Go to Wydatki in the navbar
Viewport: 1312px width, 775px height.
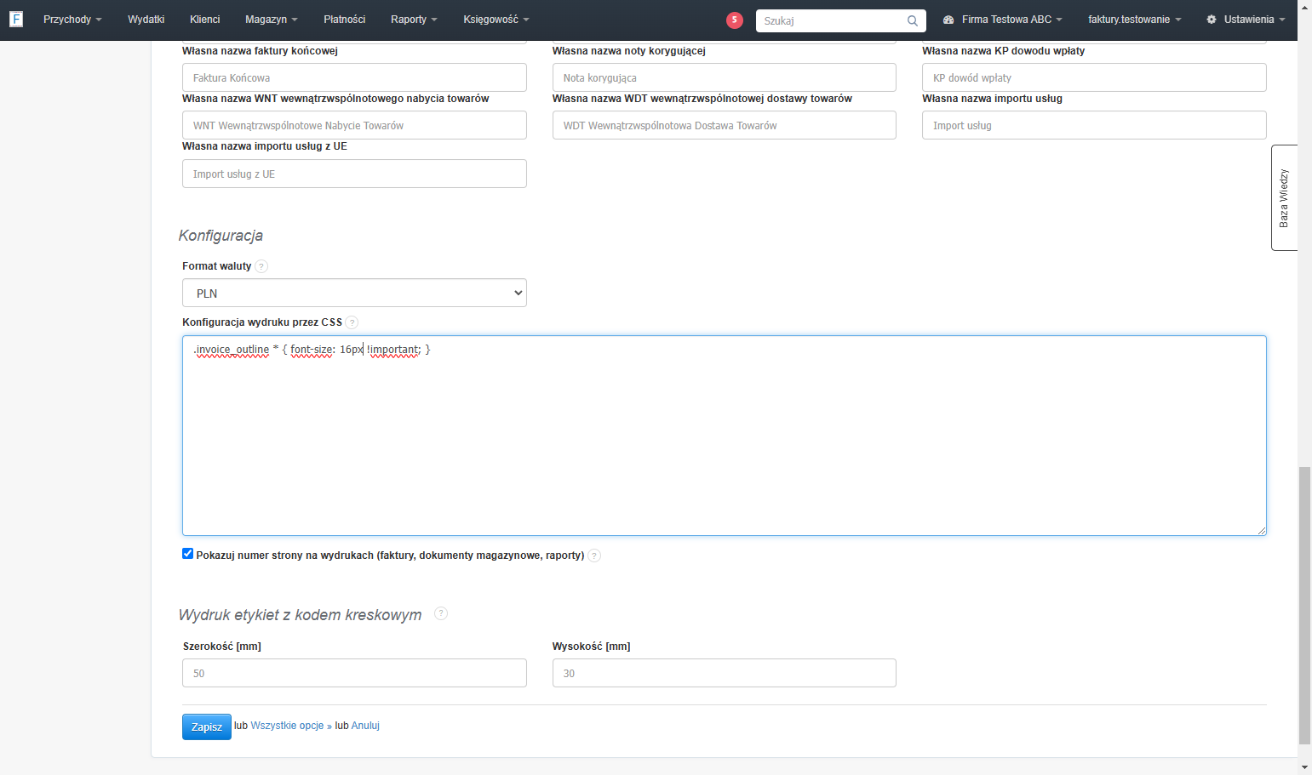pos(146,20)
